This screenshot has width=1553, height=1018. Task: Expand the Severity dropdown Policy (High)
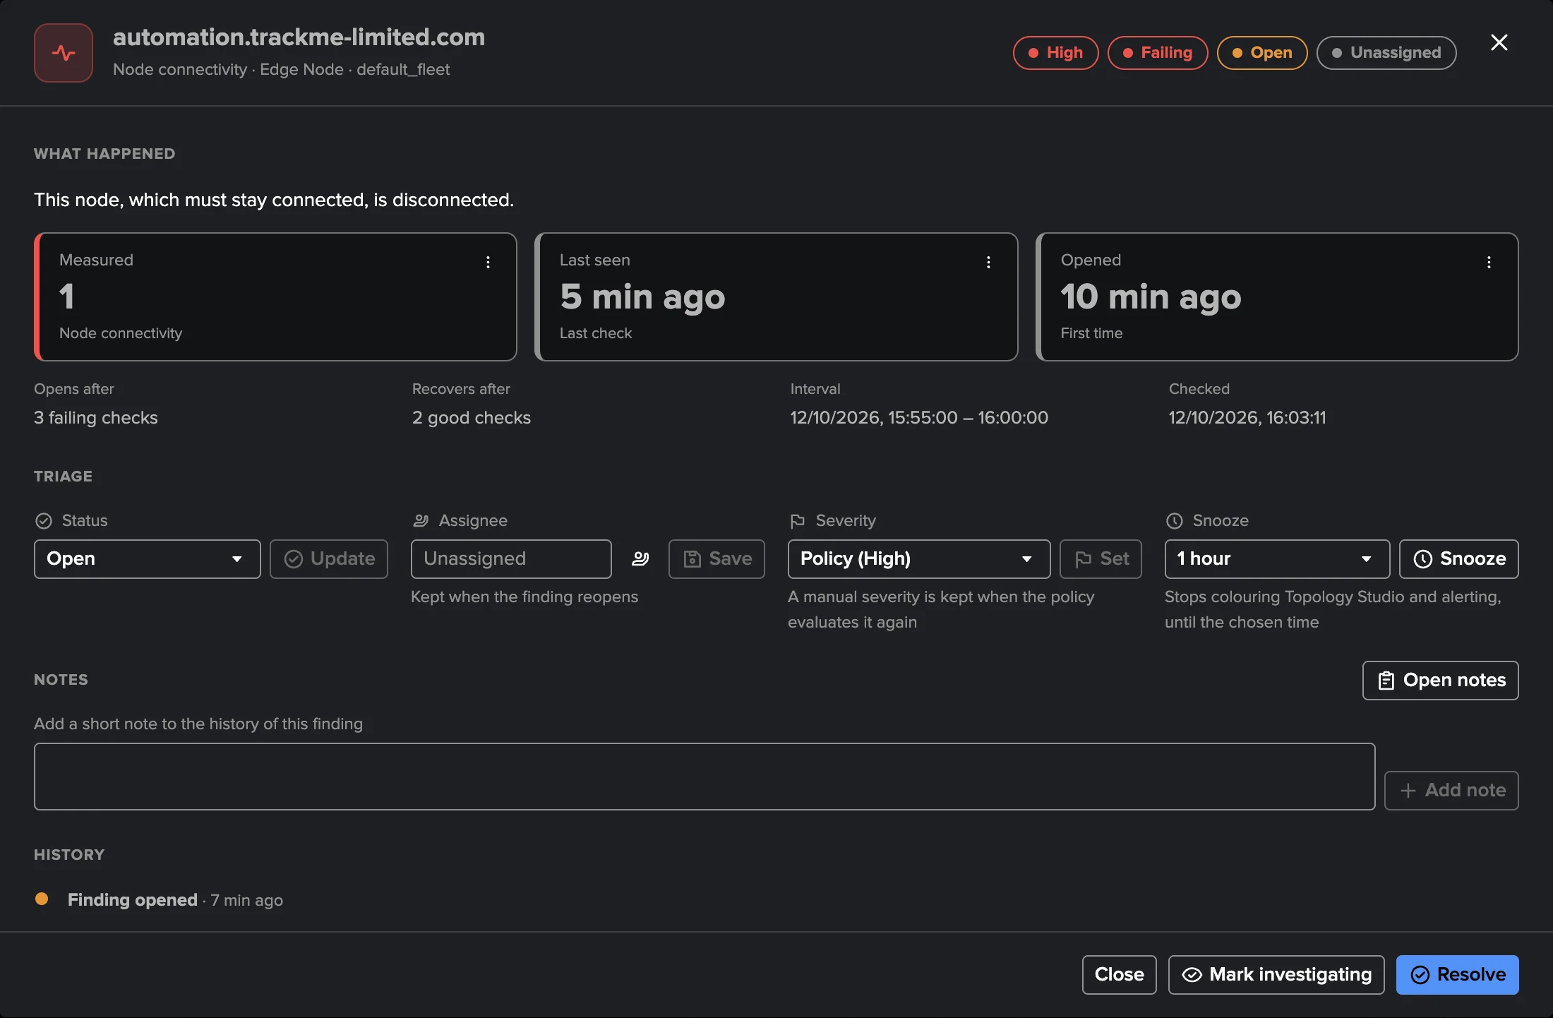coord(918,559)
